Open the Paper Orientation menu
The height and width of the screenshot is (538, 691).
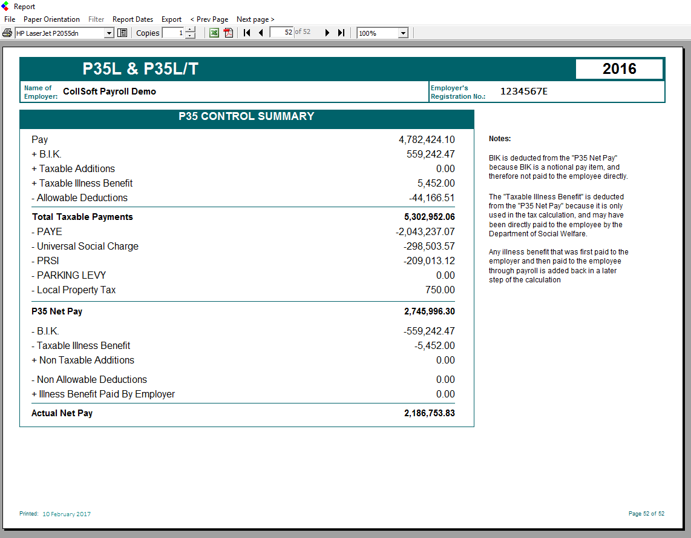51,19
